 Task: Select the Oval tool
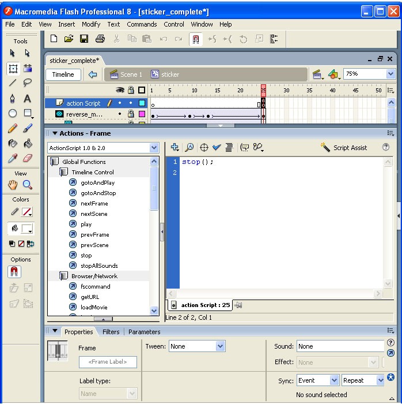pyautogui.click(x=12, y=113)
